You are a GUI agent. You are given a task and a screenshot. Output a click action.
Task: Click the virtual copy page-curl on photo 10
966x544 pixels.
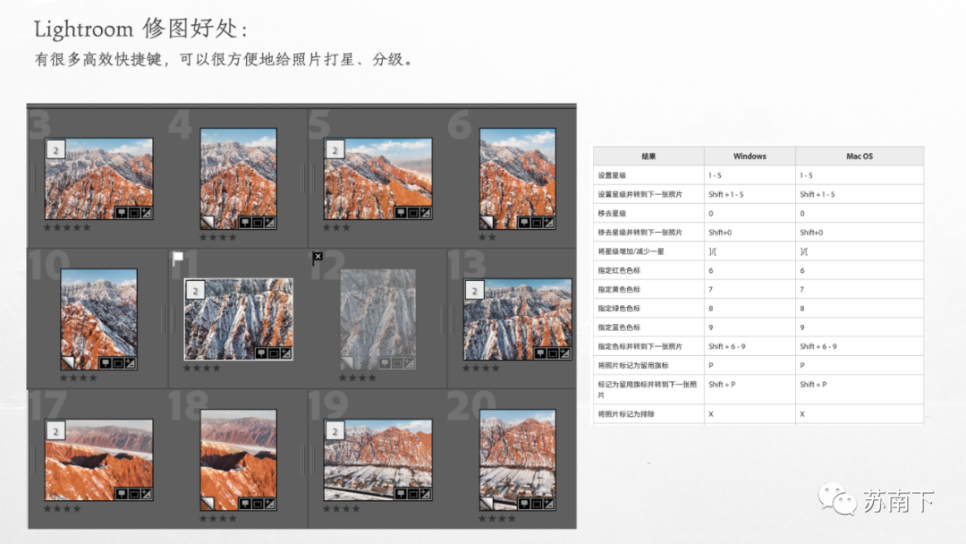tap(68, 362)
